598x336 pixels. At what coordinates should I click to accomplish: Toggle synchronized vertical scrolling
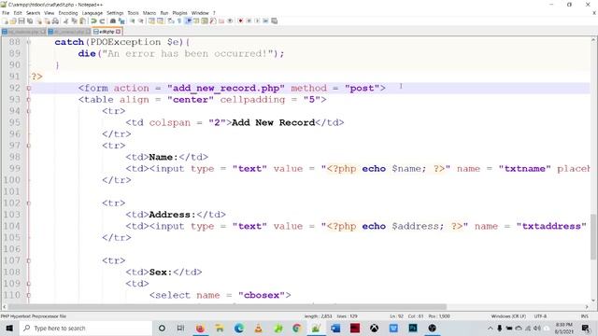151,21
